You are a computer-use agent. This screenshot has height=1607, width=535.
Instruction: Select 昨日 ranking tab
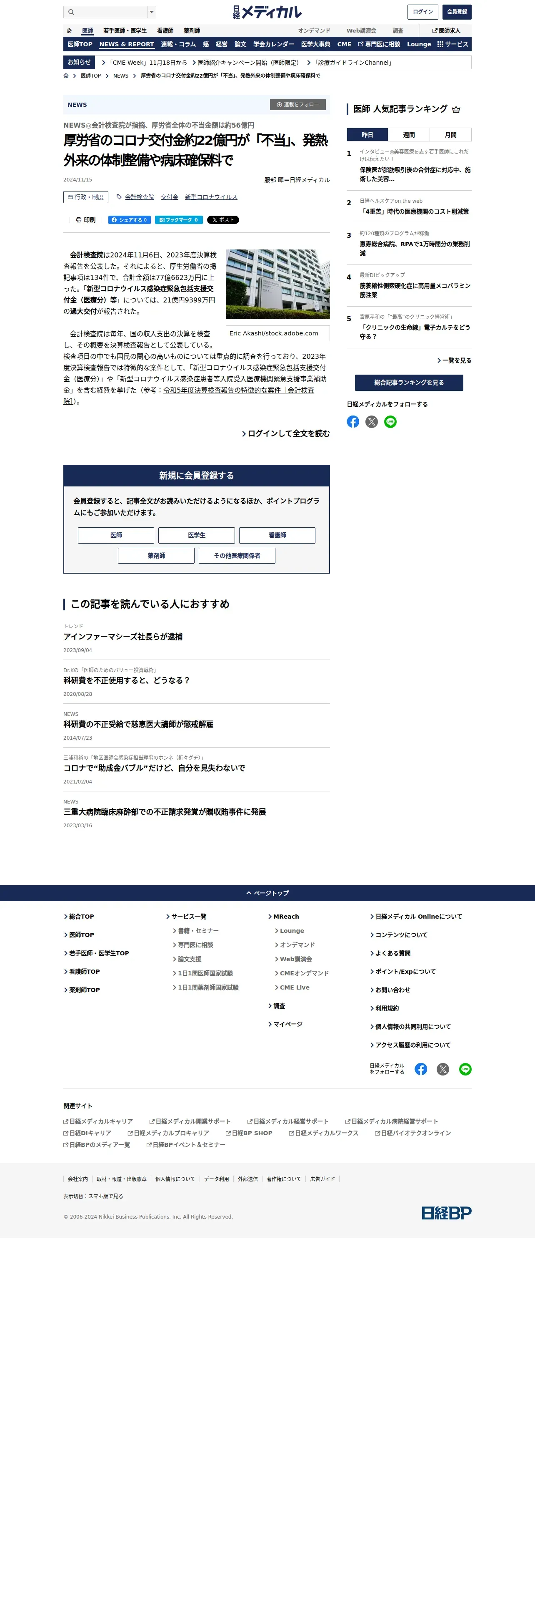click(x=367, y=135)
